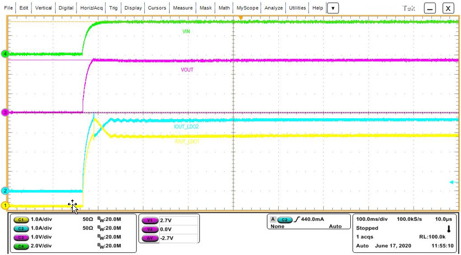This screenshot has width=461, height=255.
Task: Minimize the oscilloscope window
Action: 430,8
